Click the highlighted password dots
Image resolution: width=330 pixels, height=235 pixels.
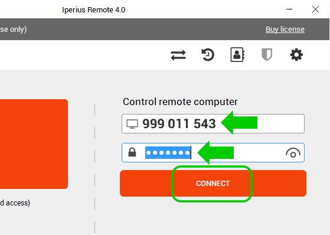168,153
